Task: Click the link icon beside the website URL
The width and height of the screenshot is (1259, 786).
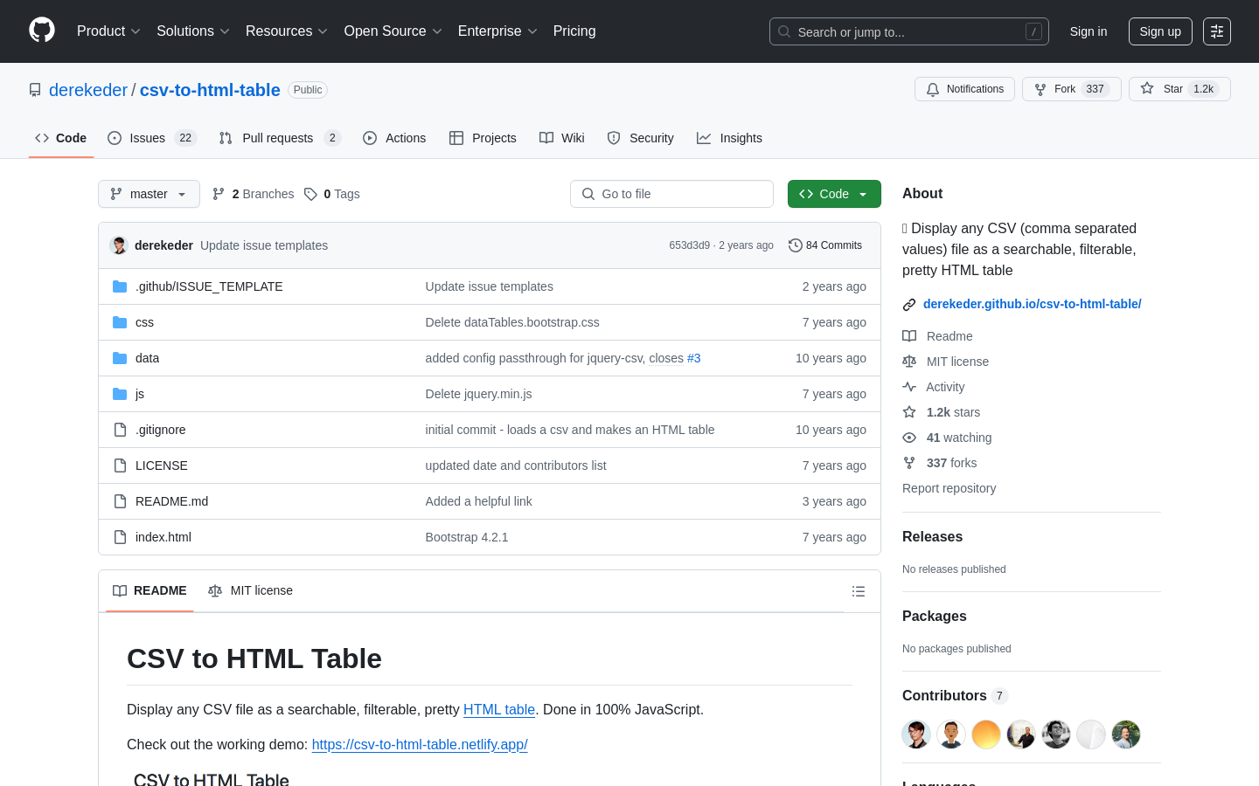Action: 909,305
